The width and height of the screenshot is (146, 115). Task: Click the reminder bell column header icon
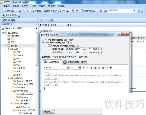[43, 25]
